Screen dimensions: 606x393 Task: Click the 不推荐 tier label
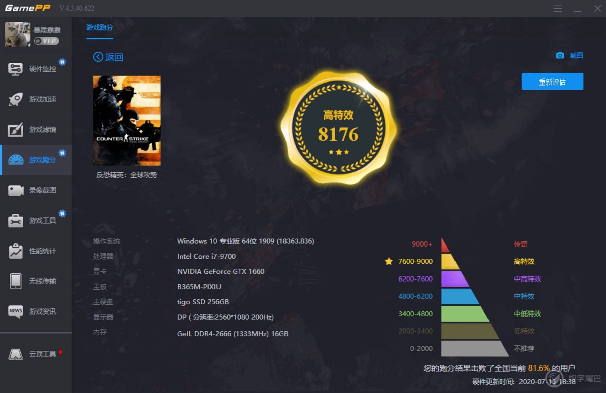point(524,349)
